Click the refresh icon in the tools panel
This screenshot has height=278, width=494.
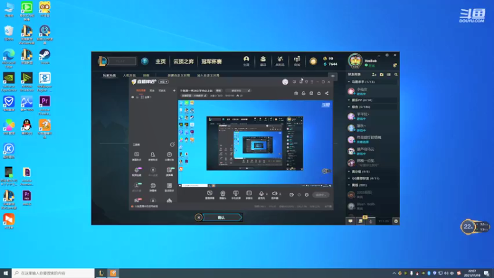point(172,145)
